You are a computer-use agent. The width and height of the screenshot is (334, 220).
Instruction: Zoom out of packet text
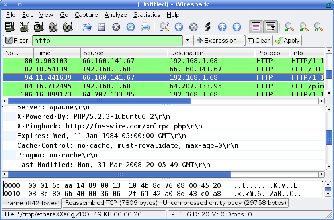[x=304, y=27]
